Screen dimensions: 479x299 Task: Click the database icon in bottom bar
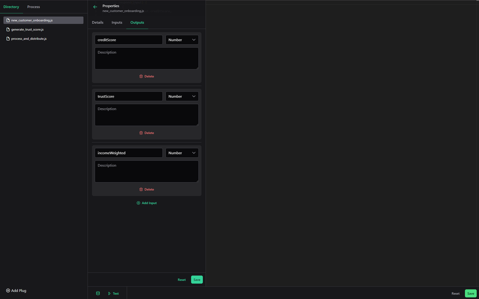[x=98, y=293]
